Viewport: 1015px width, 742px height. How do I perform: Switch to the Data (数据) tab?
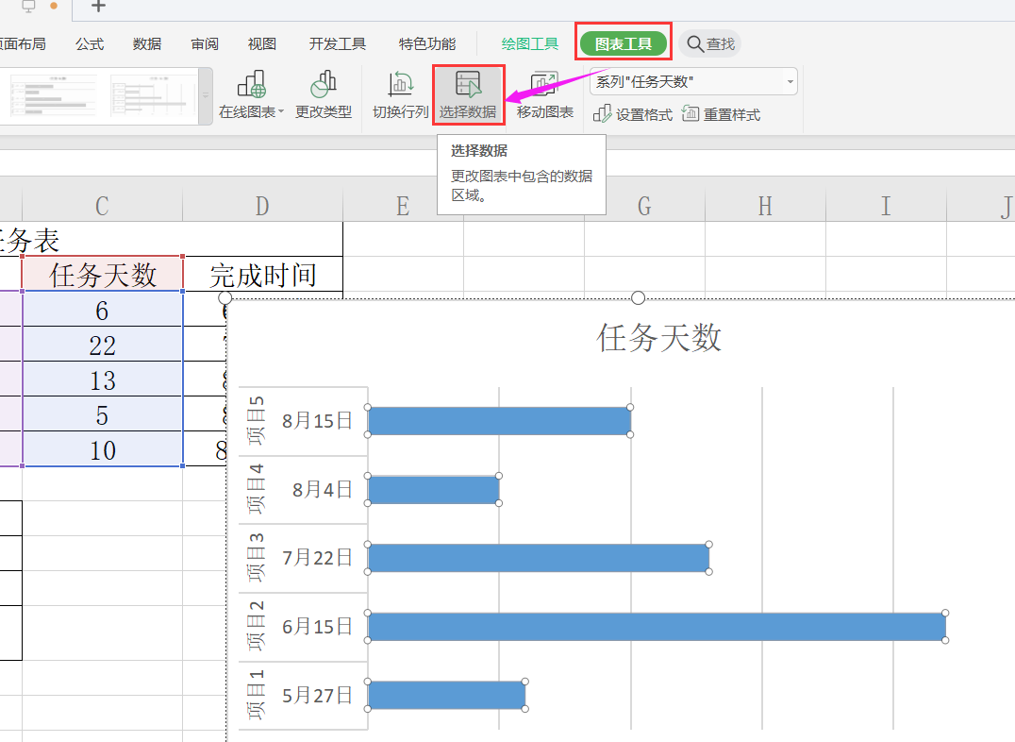[147, 44]
